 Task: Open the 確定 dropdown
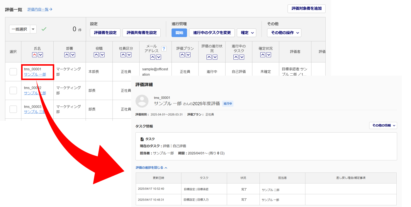(x=246, y=33)
